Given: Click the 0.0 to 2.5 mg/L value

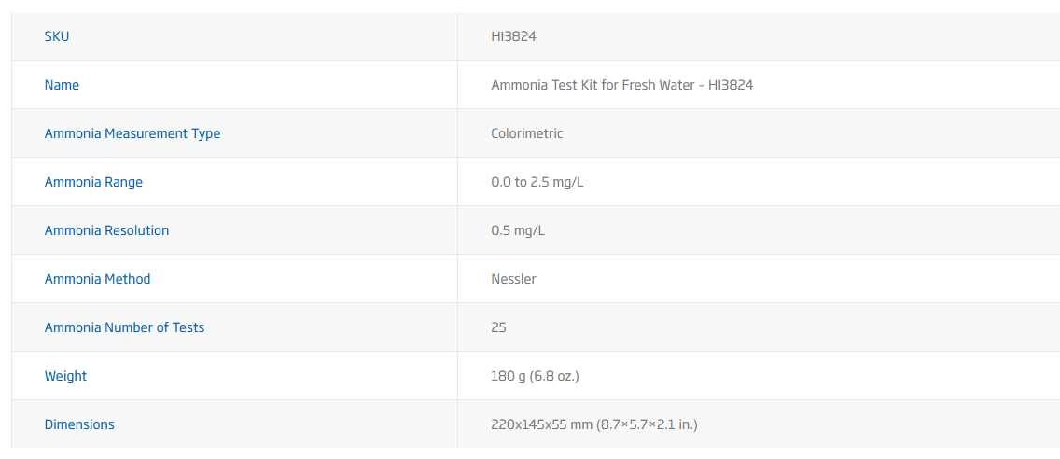Looking at the screenshot, I should pyautogui.click(x=537, y=182).
